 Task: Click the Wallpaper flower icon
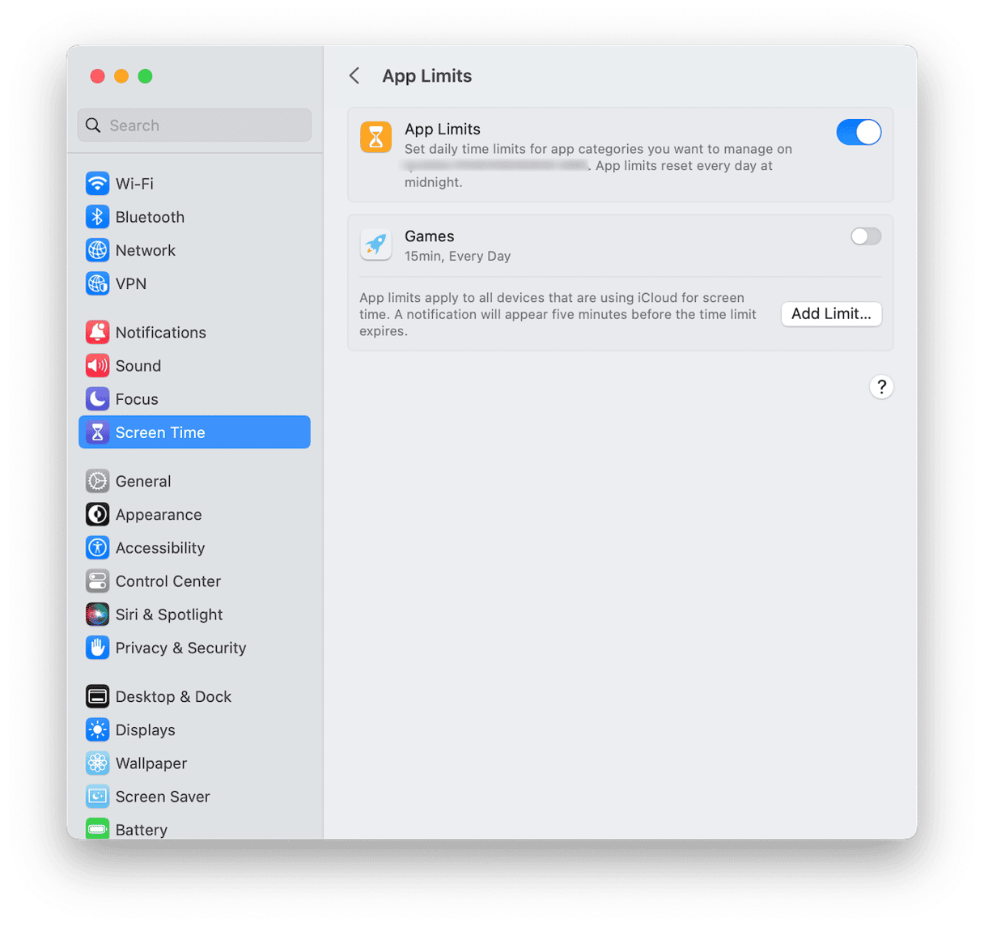(97, 763)
